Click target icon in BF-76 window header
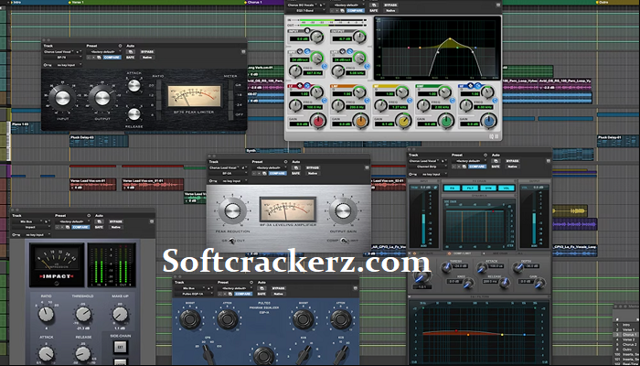Screen dimensions: 640x366 [243, 52]
